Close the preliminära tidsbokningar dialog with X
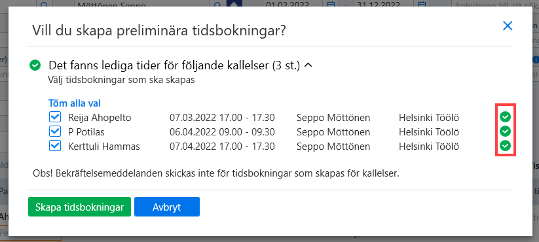This screenshot has width=539, height=242. click(508, 26)
